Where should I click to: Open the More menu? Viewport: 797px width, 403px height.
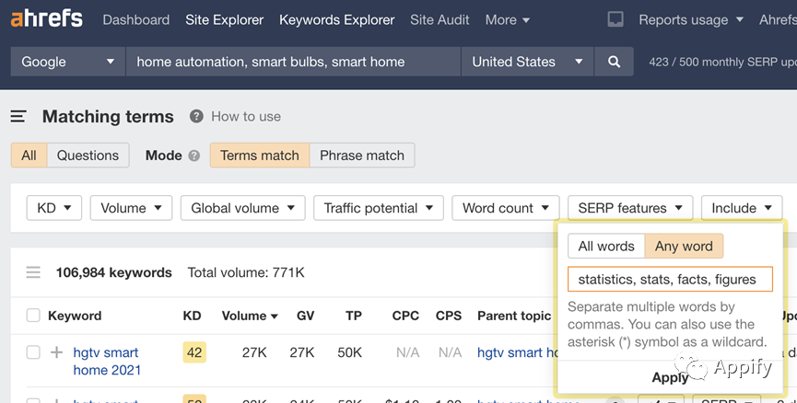(508, 20)
